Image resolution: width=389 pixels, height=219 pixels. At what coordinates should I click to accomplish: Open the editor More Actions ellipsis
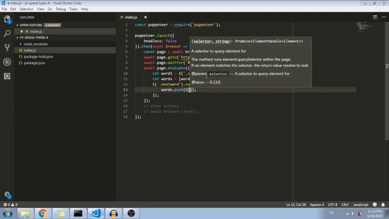384,17
